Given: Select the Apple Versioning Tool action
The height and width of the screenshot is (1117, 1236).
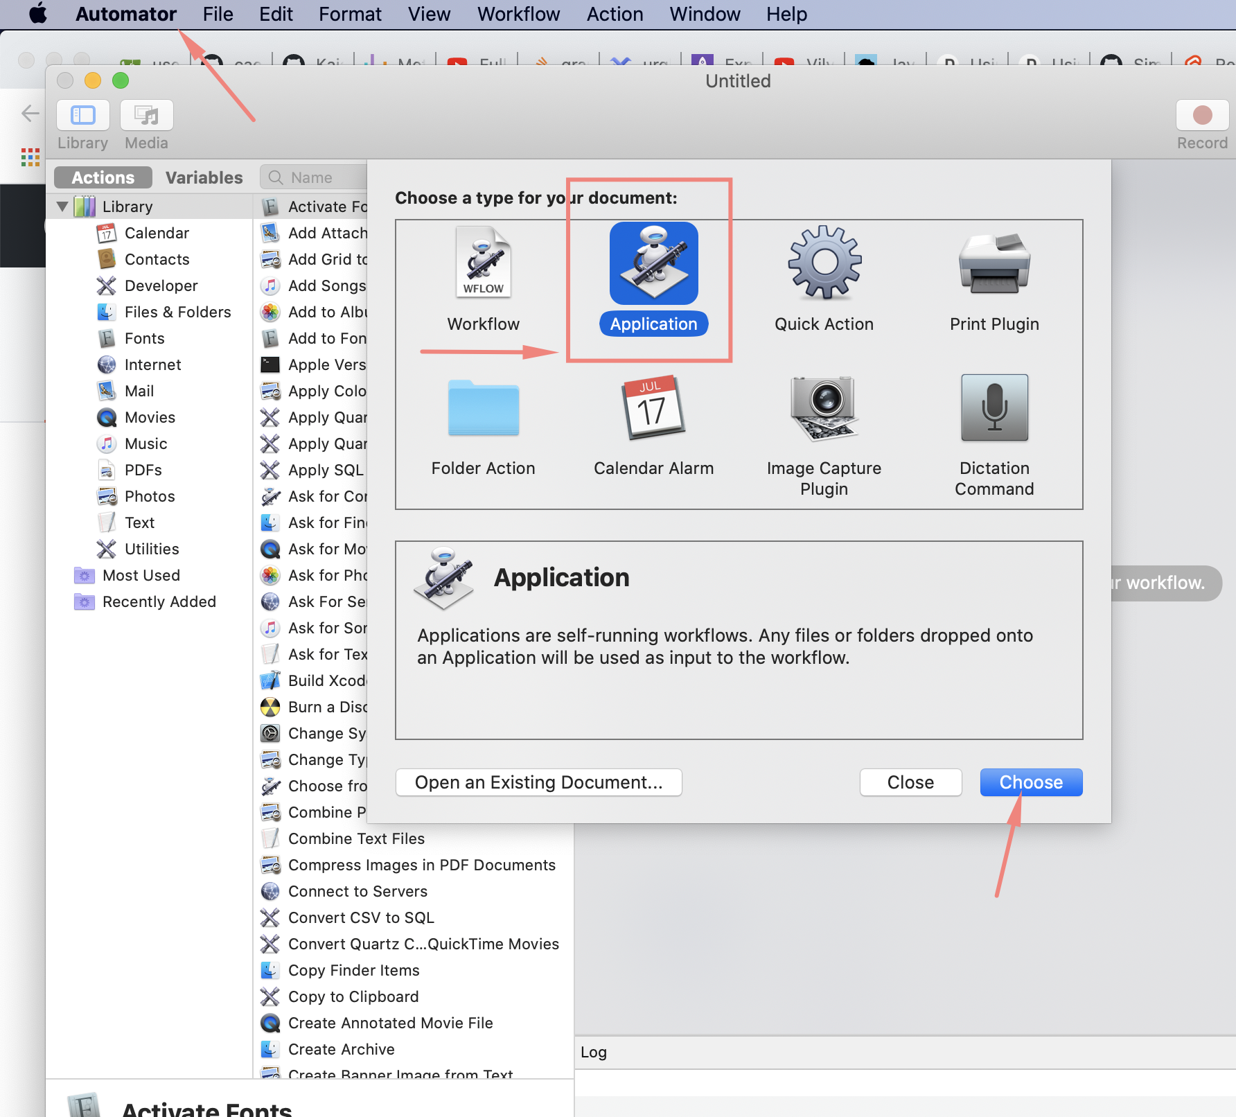Looking at the screenshot, I should tap(313, 364).
